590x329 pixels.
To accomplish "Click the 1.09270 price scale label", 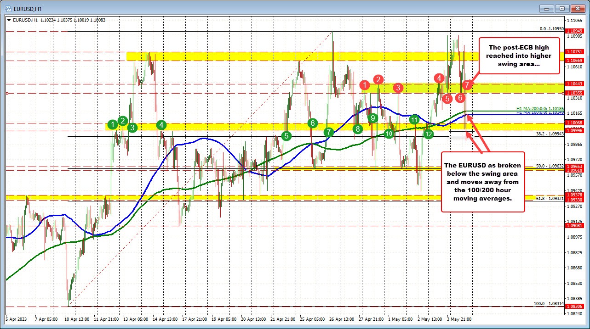I will (575, 206).
